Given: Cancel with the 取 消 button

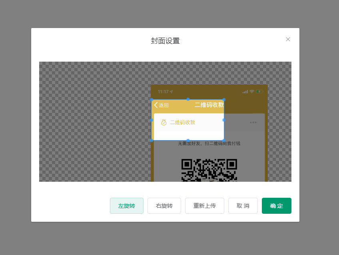Looking at the screenshot, I should click(x=243, y=206).
